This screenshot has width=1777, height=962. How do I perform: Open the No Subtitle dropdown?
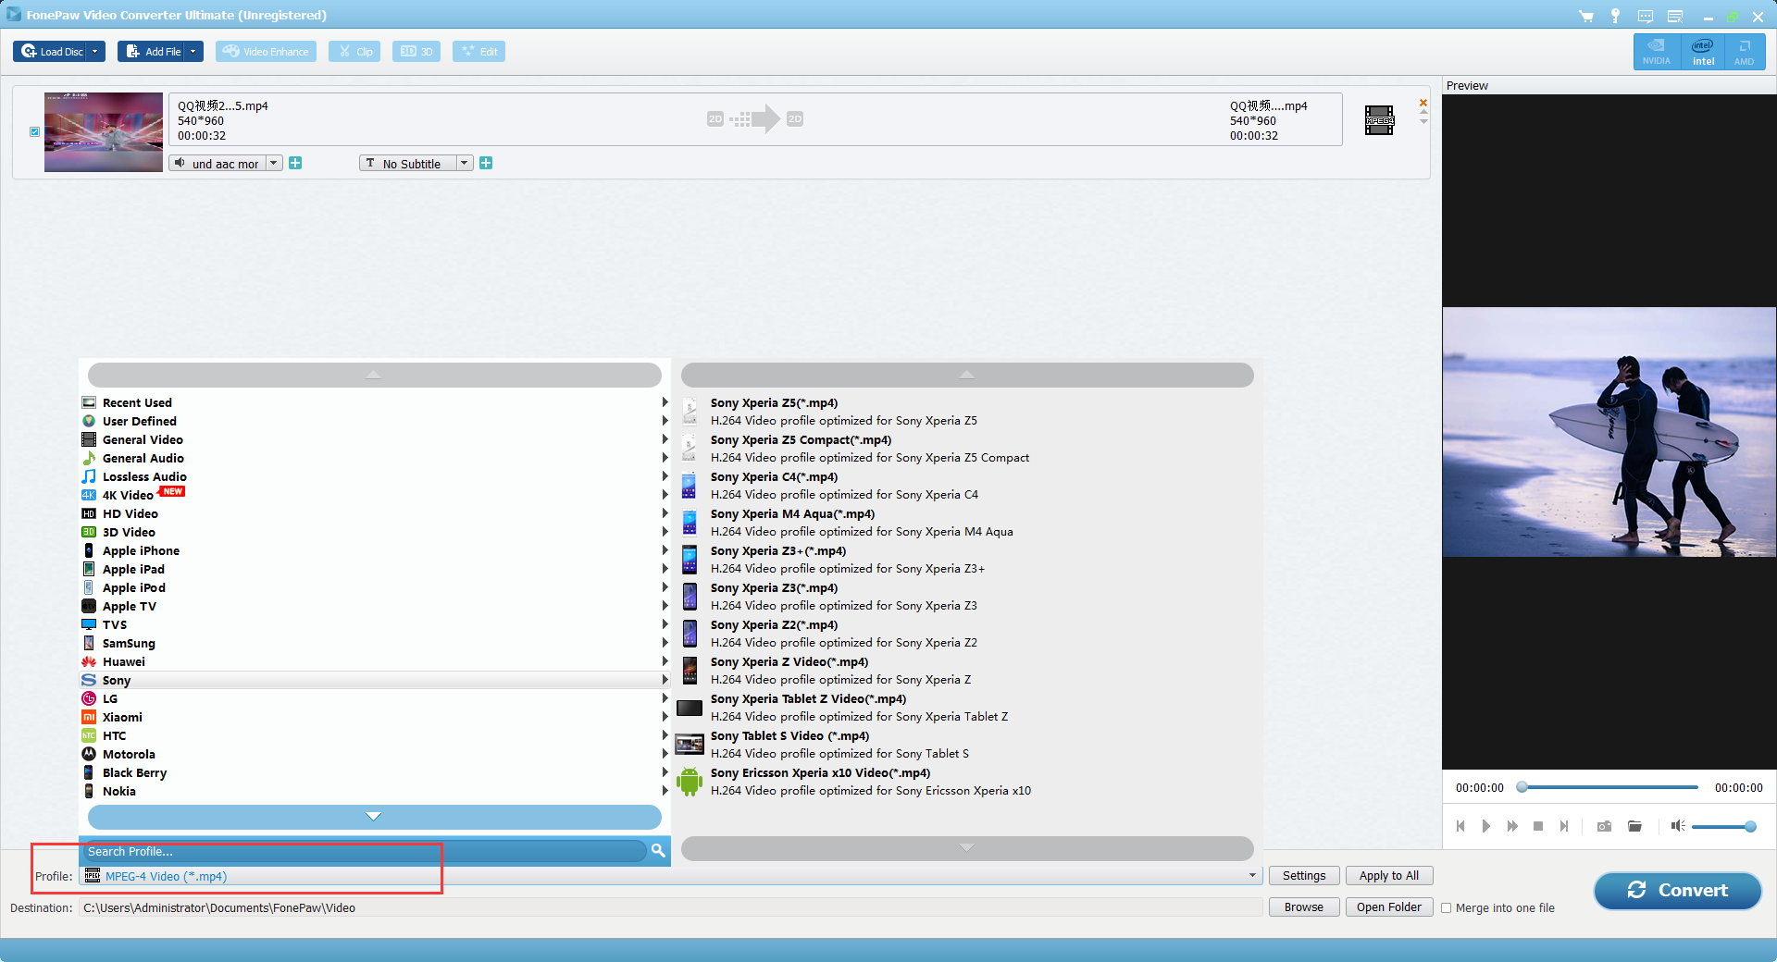coord(464,164)
